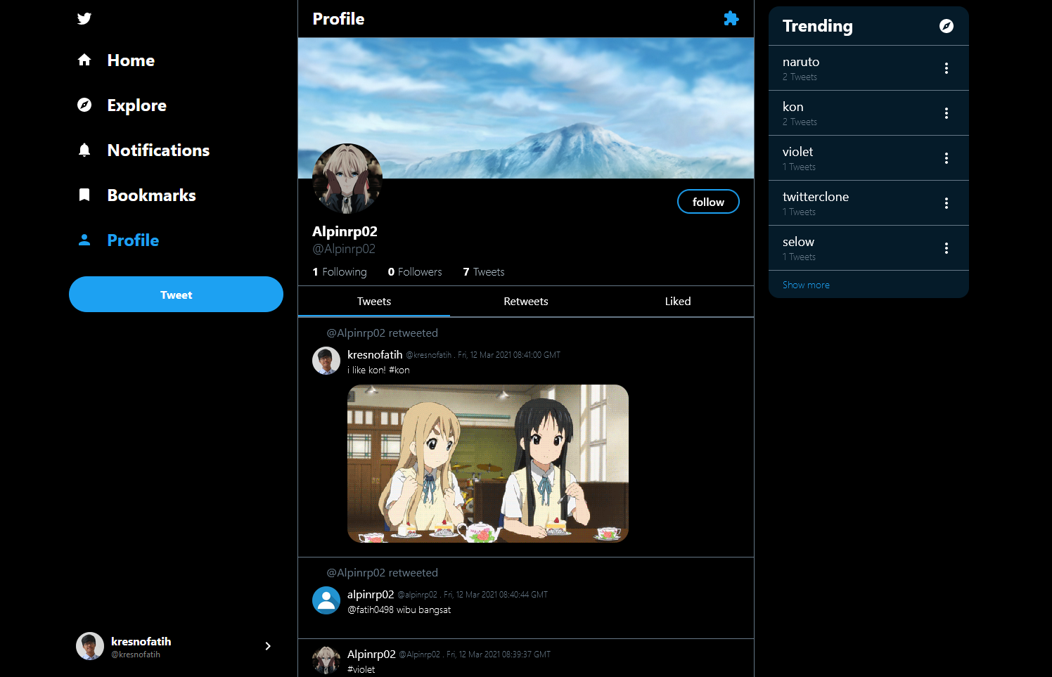Select the selow trending topic
This screenshot has width=1052, height=677.
point(868,248)
